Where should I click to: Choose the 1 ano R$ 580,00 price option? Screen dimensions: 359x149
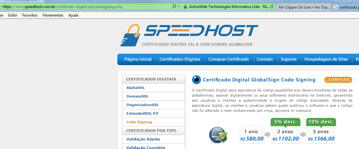pyautogui.click(x=252, y=135)
